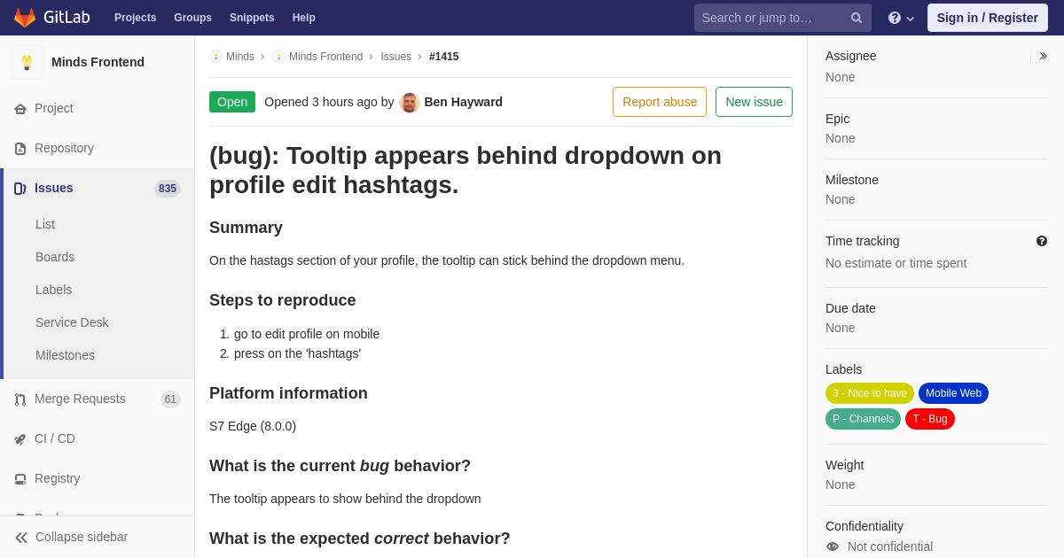Click the Registry icon

pos(20,479)
